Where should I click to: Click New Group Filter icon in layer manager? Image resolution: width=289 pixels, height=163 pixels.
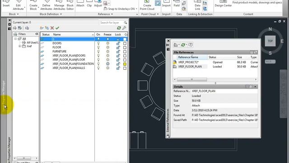[20, 28]
